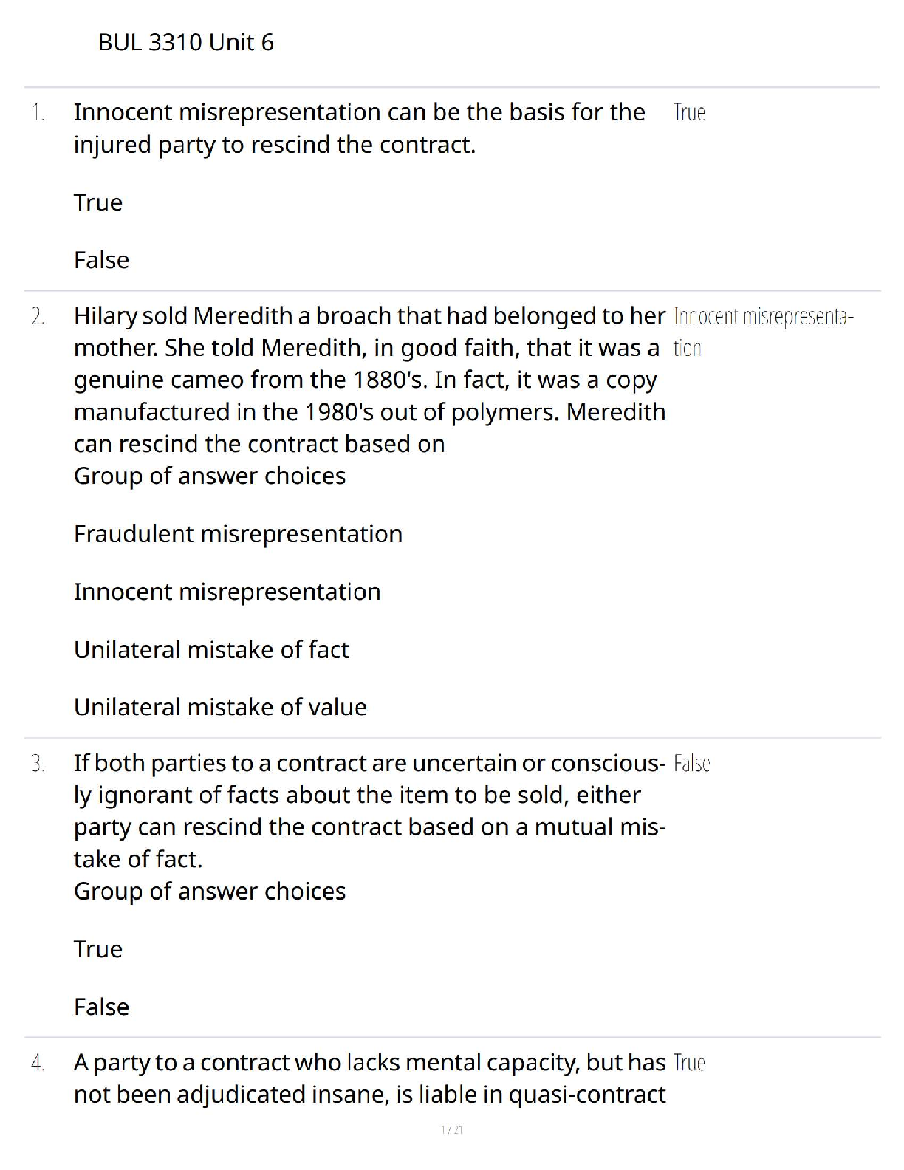Select "True" option under question 1
This screenshot has height=1170, width=904.
point(98,202)
